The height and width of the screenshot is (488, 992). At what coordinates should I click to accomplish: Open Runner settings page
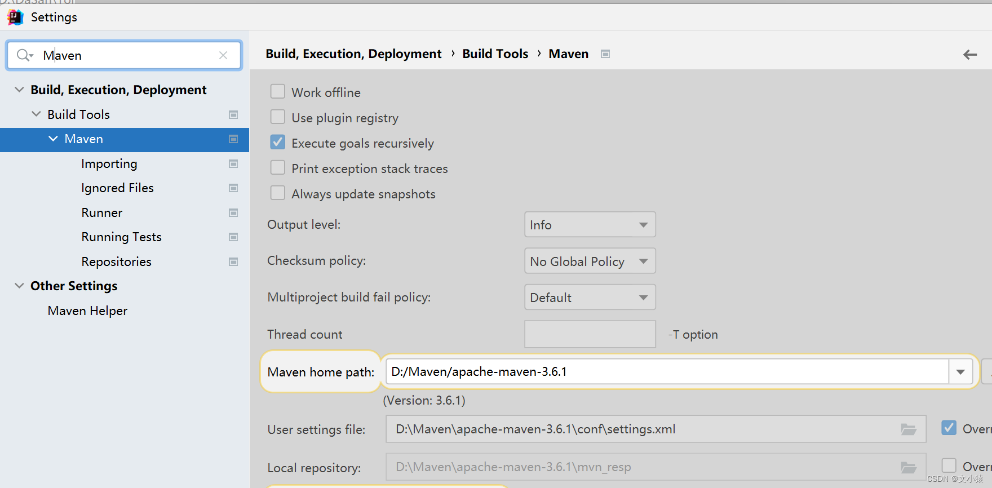(102, 213)
